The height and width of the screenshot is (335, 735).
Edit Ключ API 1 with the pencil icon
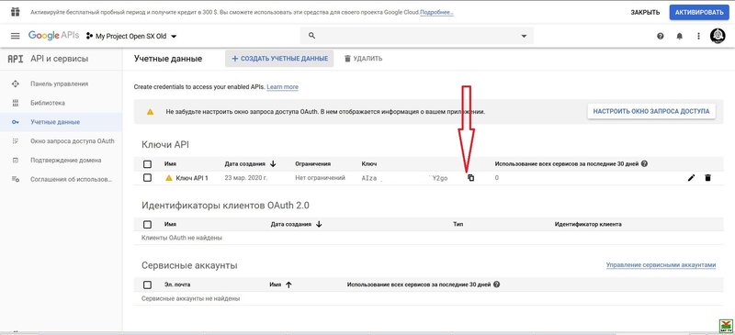coord(691,177)
